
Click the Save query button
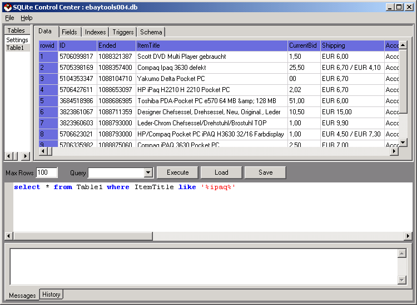(x=265, y=172)
